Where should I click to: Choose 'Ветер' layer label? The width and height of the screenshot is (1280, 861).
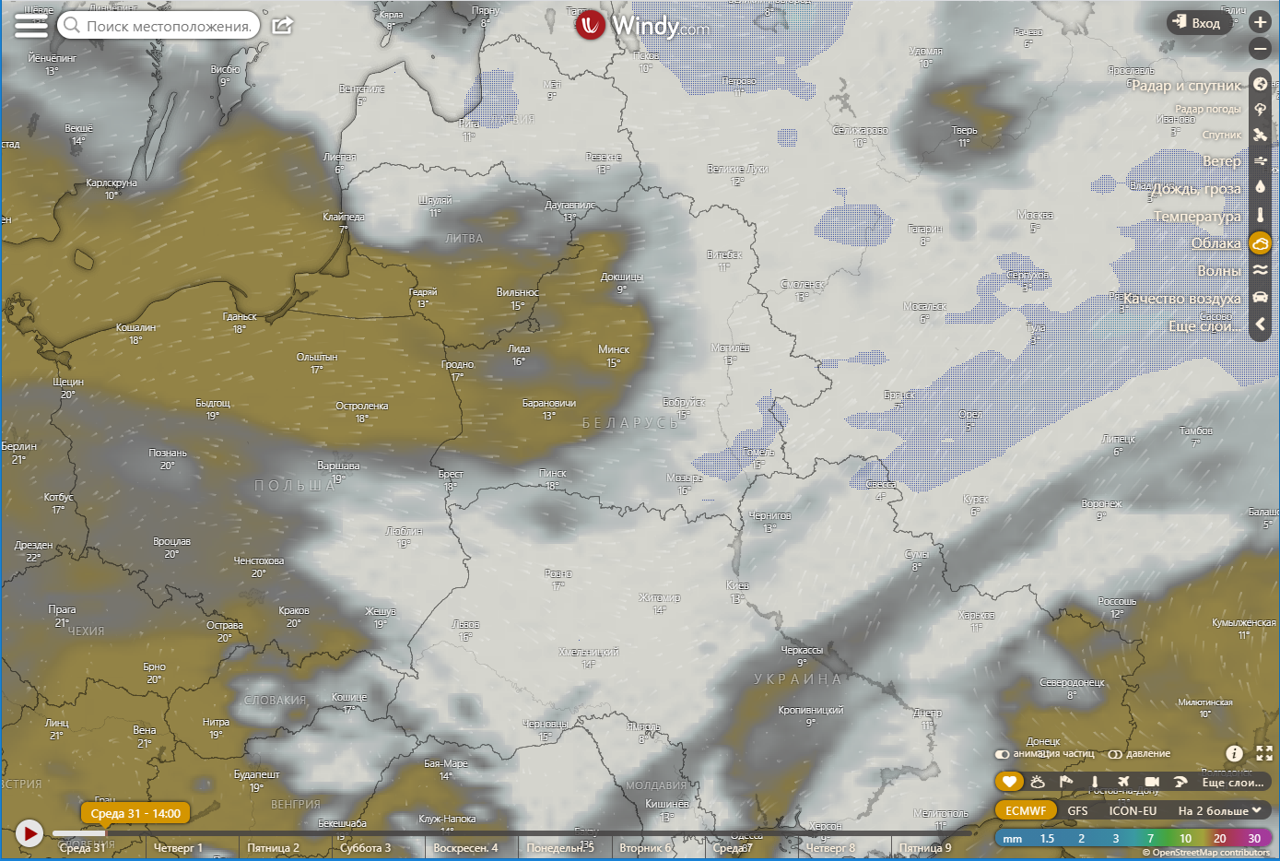click(1222, 160)
